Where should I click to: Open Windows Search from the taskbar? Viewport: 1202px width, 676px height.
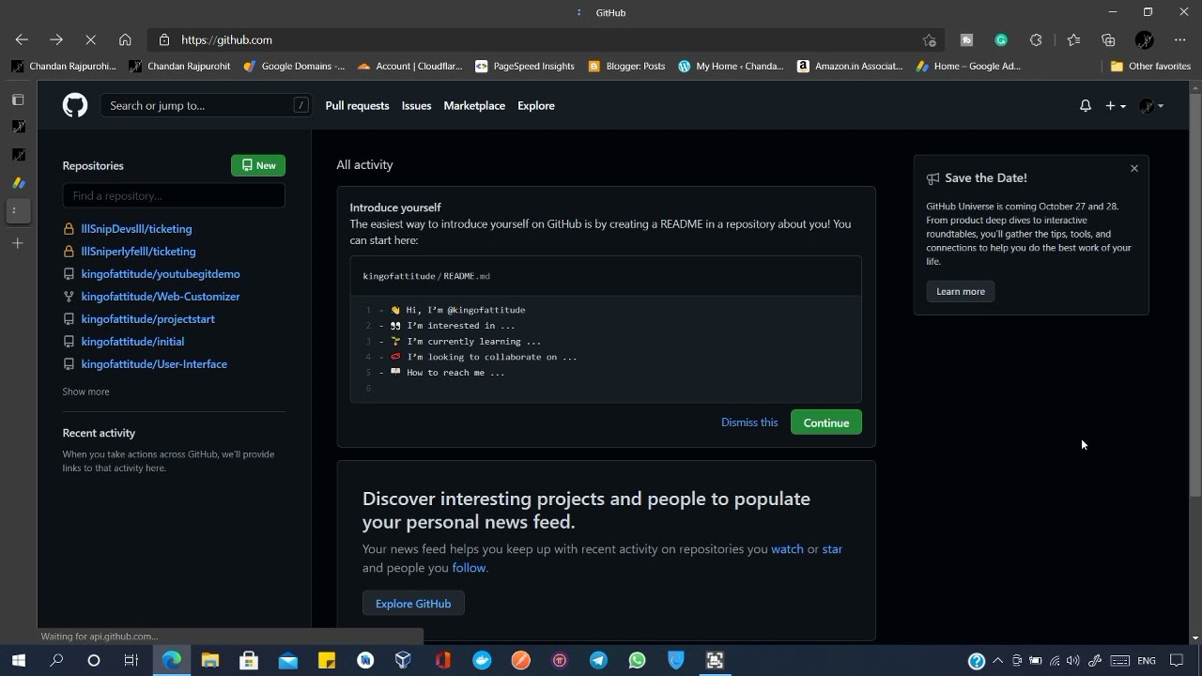click(x=56, y=661)
